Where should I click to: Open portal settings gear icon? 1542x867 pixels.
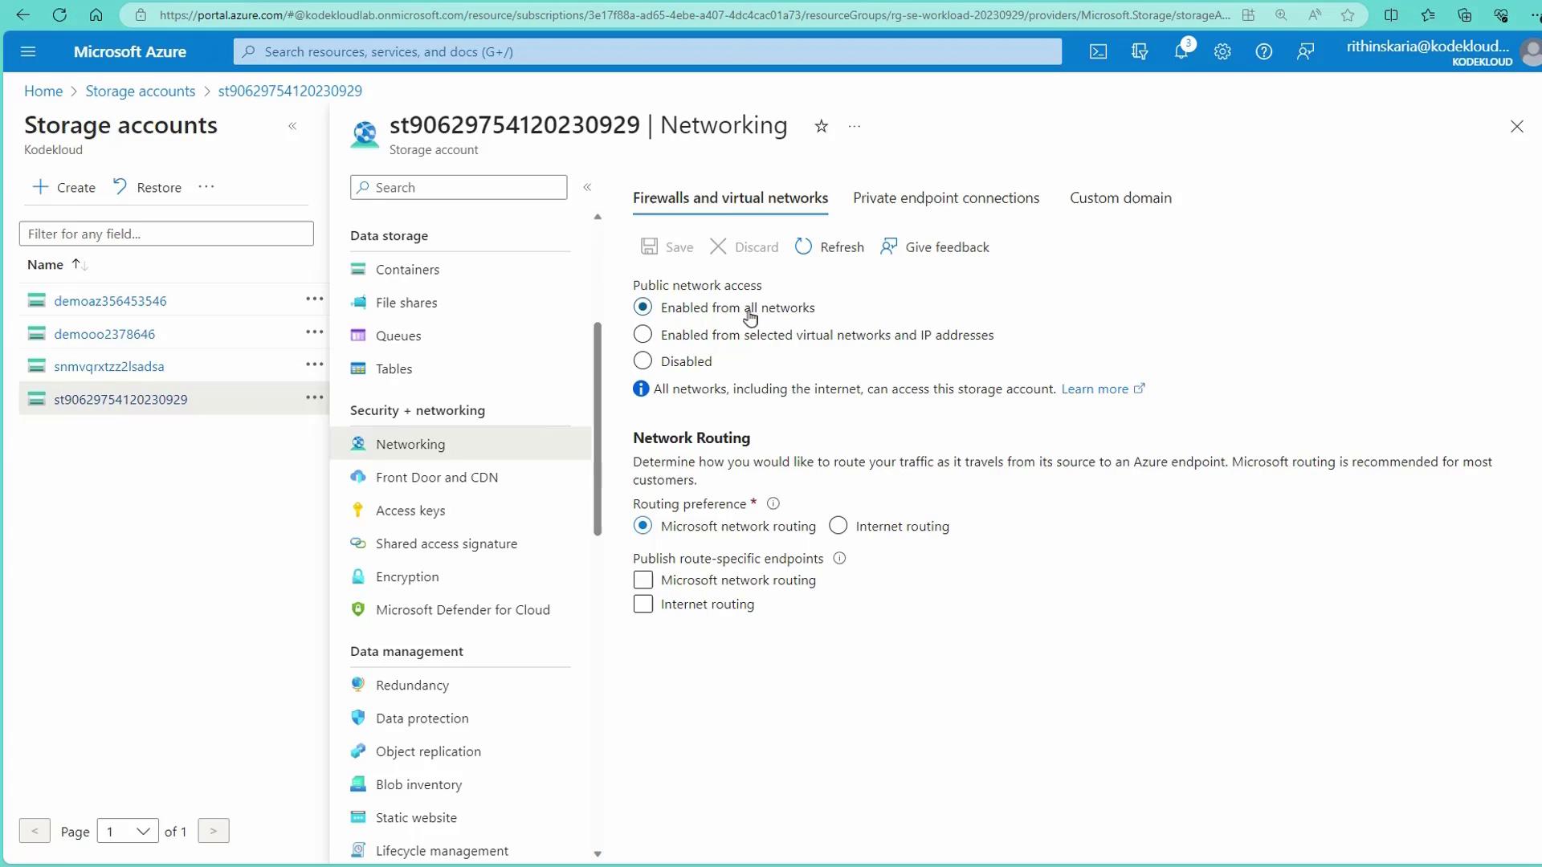click(x=1222, y=52)
